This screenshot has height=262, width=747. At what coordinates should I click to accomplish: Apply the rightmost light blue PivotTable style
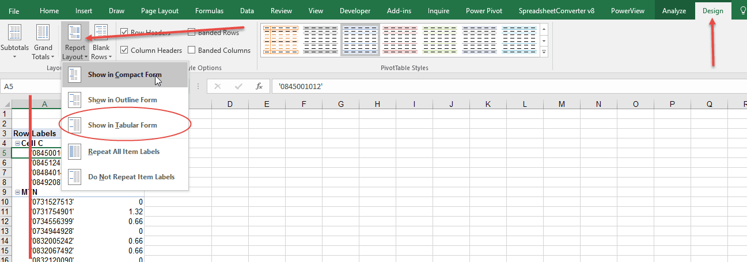[x=519, y=40]
